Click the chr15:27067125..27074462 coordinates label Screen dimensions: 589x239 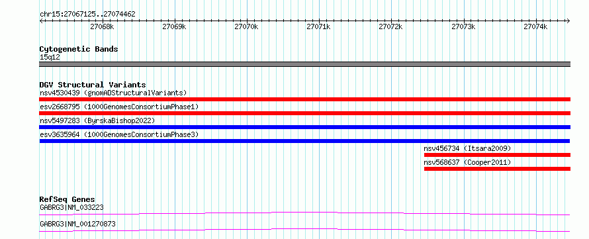[87, 15]
